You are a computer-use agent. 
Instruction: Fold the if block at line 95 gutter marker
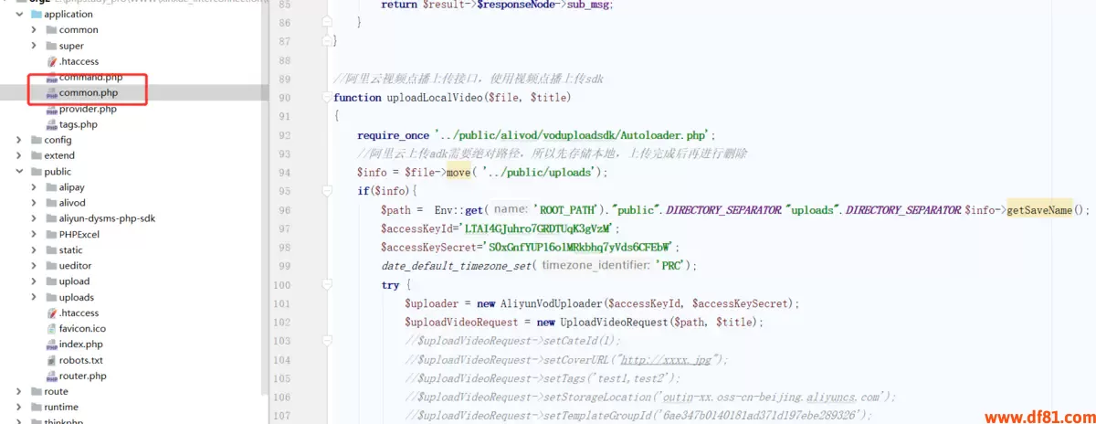coord(327,191)
